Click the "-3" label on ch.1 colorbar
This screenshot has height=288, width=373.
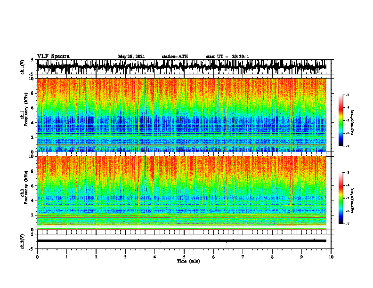(x=347, y=95)
